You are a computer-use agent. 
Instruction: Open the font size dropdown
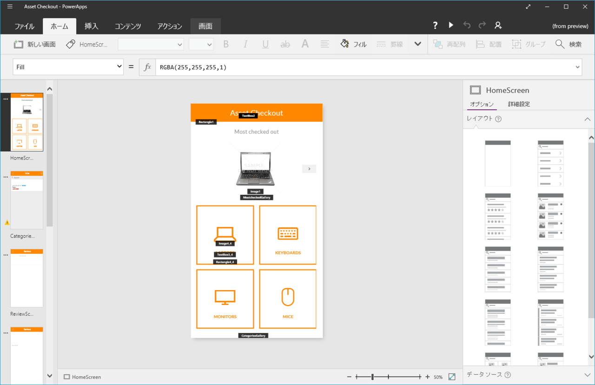coord(201,44)
